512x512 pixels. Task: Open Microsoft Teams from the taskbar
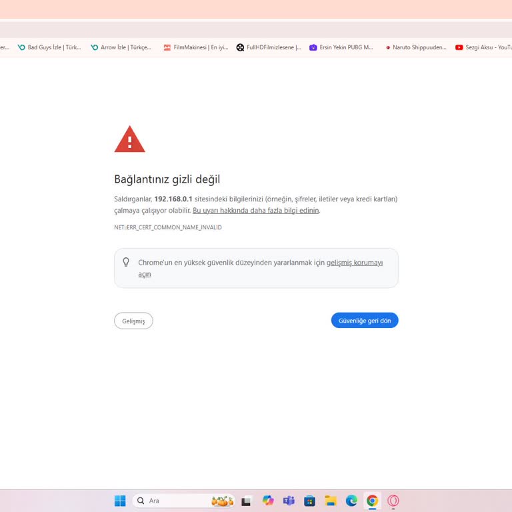pos(289,501)
